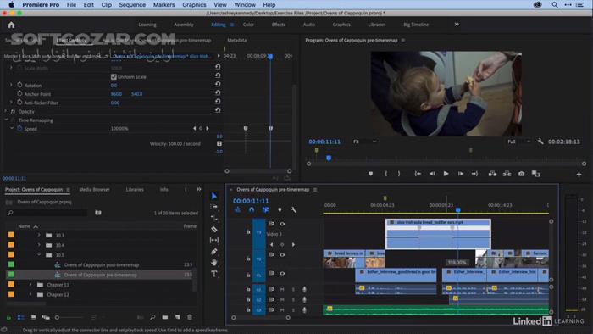Toggle V2 track output eye

click(282, 254)
